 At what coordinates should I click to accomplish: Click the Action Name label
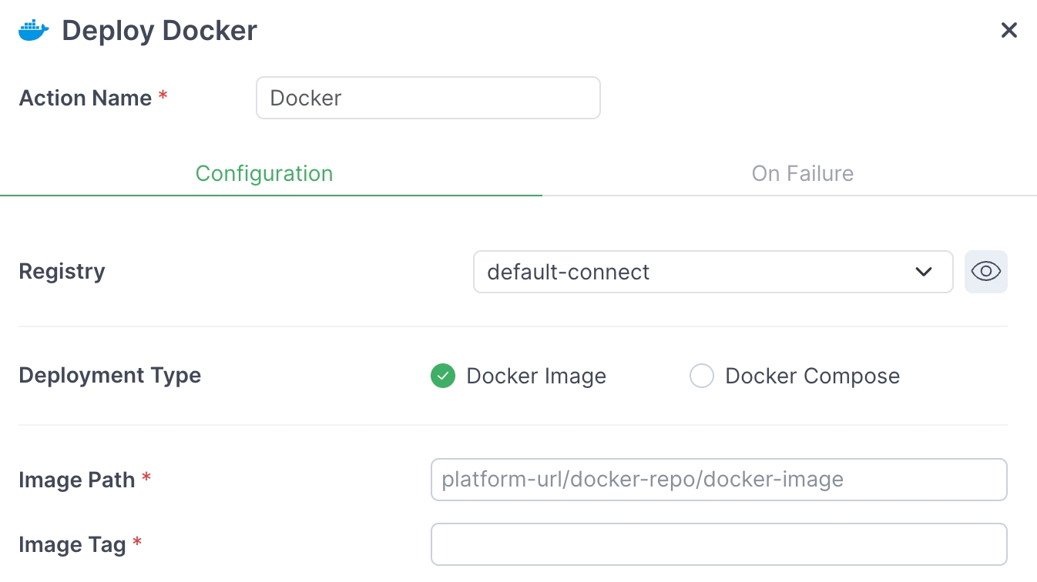[x=86, y=99]
